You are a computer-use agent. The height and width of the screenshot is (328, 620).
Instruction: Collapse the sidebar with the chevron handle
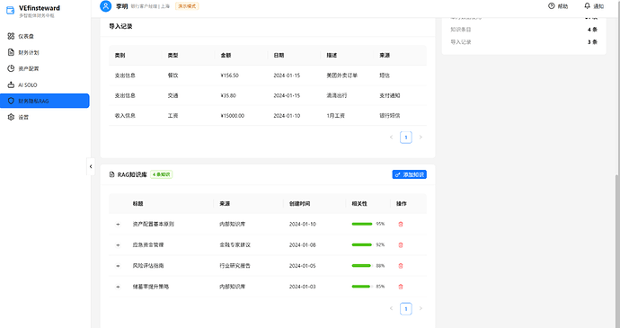pyautogui.click(x=91, y=166)
